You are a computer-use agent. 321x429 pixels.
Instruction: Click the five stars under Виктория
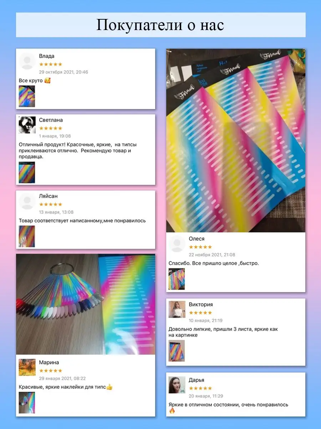(x=200, y=313)
